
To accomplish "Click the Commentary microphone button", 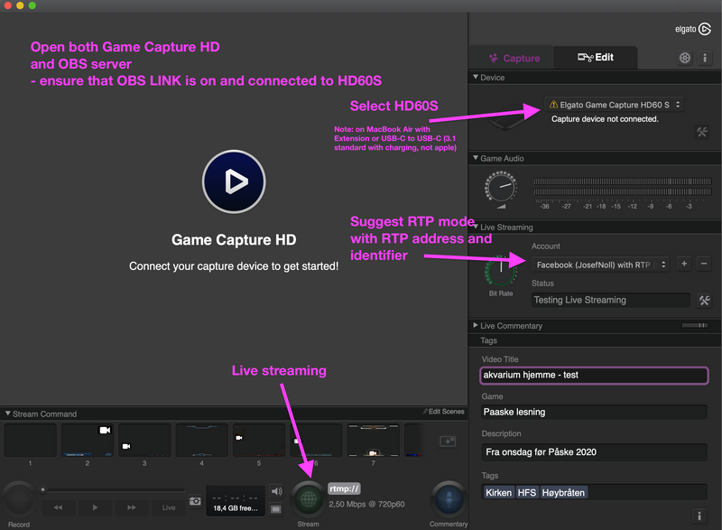I will tap(449, 499).
